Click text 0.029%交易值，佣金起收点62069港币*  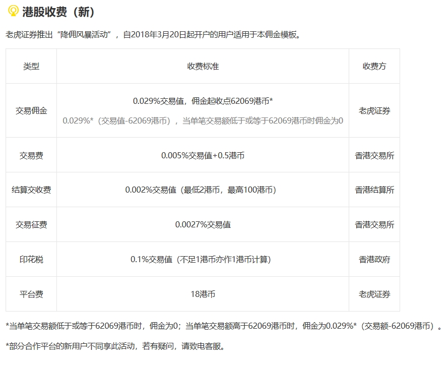coord(203,101)
